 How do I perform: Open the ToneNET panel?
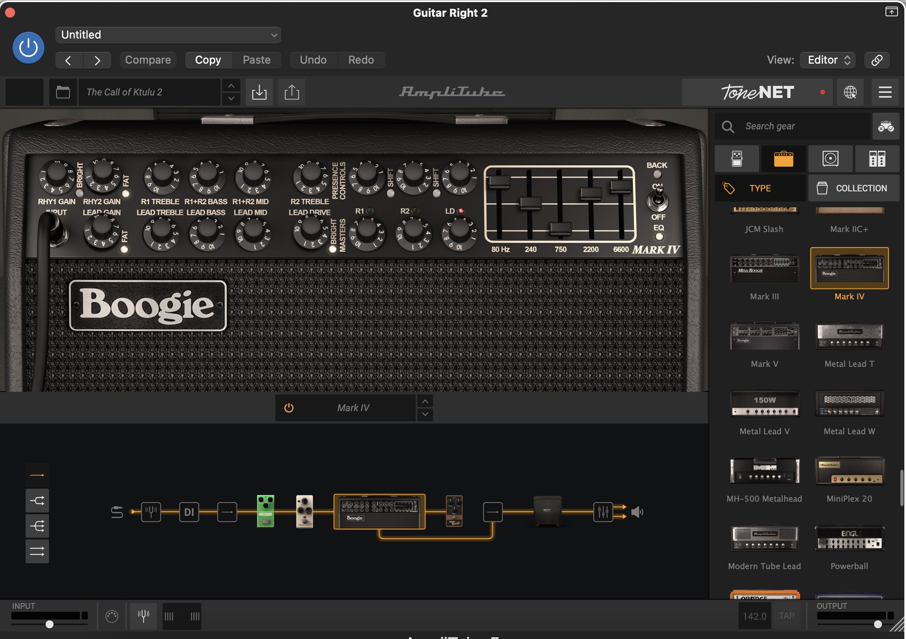pos(758,92)
